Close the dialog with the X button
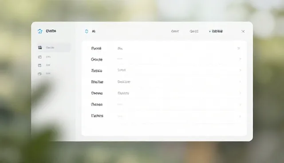 243,31
